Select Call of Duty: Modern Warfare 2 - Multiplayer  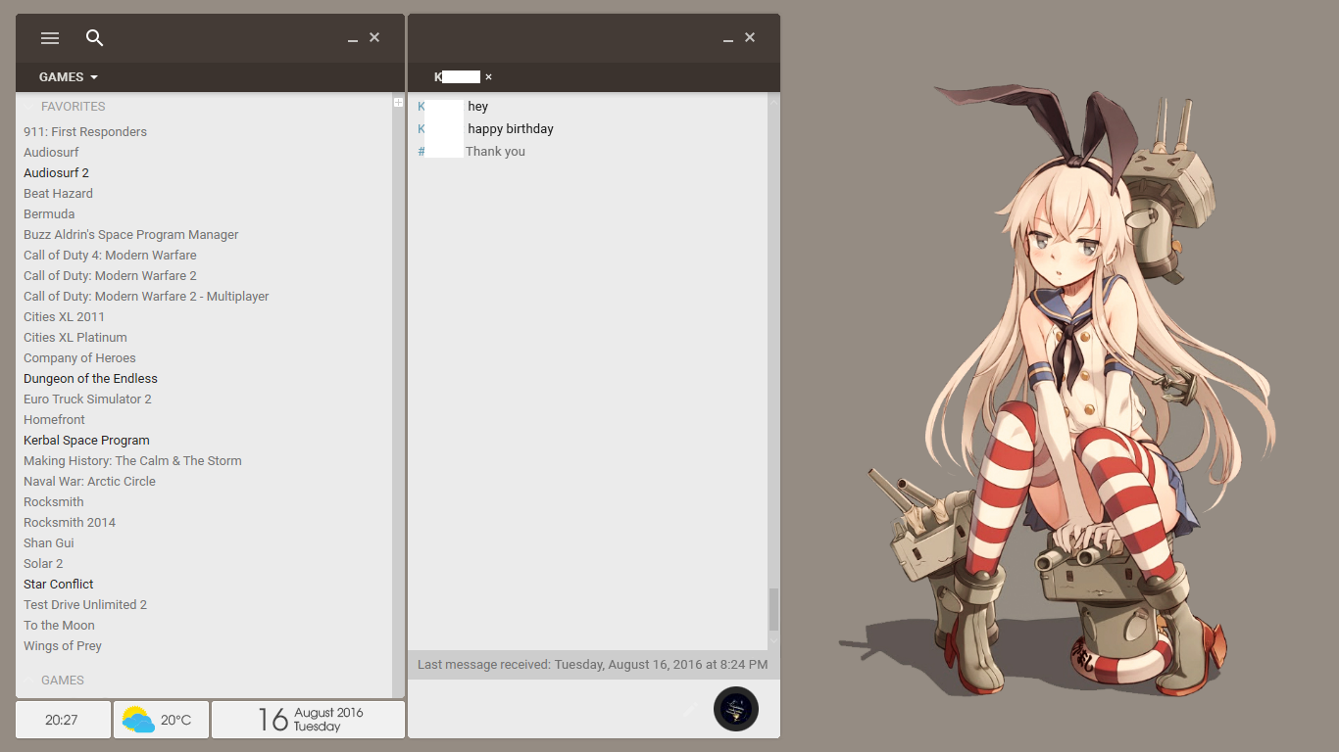pos(146,297)
